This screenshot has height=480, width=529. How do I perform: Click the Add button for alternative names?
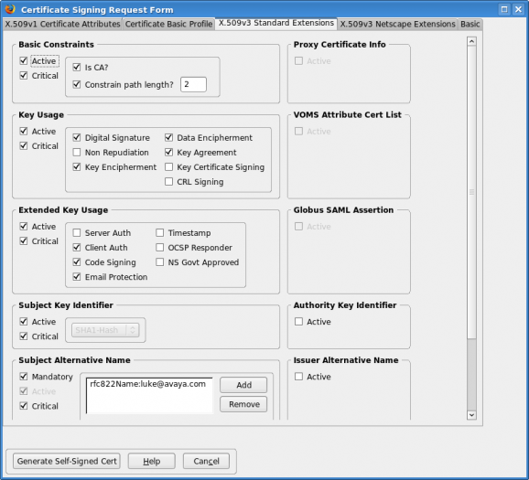(x=243, y=385)
